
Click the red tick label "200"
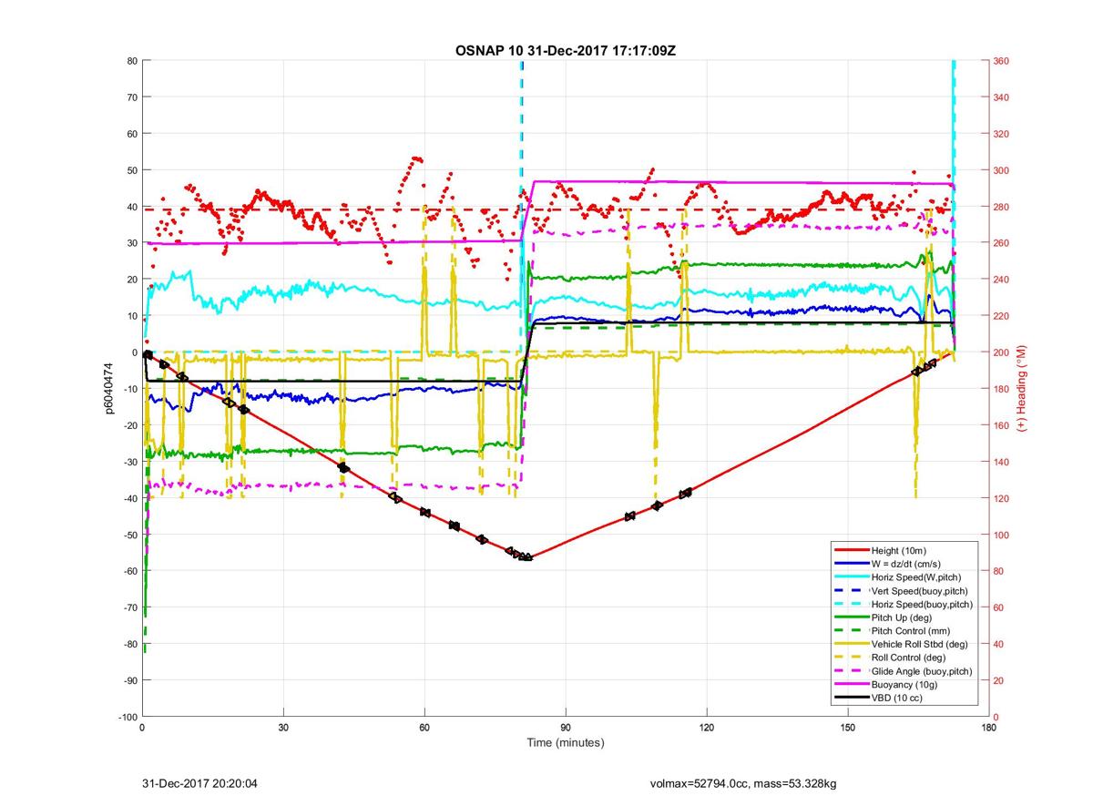[x=1003, y=352]
